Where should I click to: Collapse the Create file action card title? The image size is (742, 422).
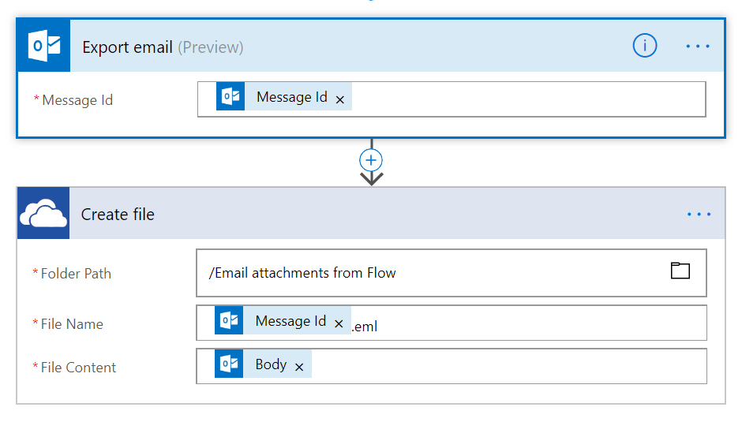[x=118, y=215]
